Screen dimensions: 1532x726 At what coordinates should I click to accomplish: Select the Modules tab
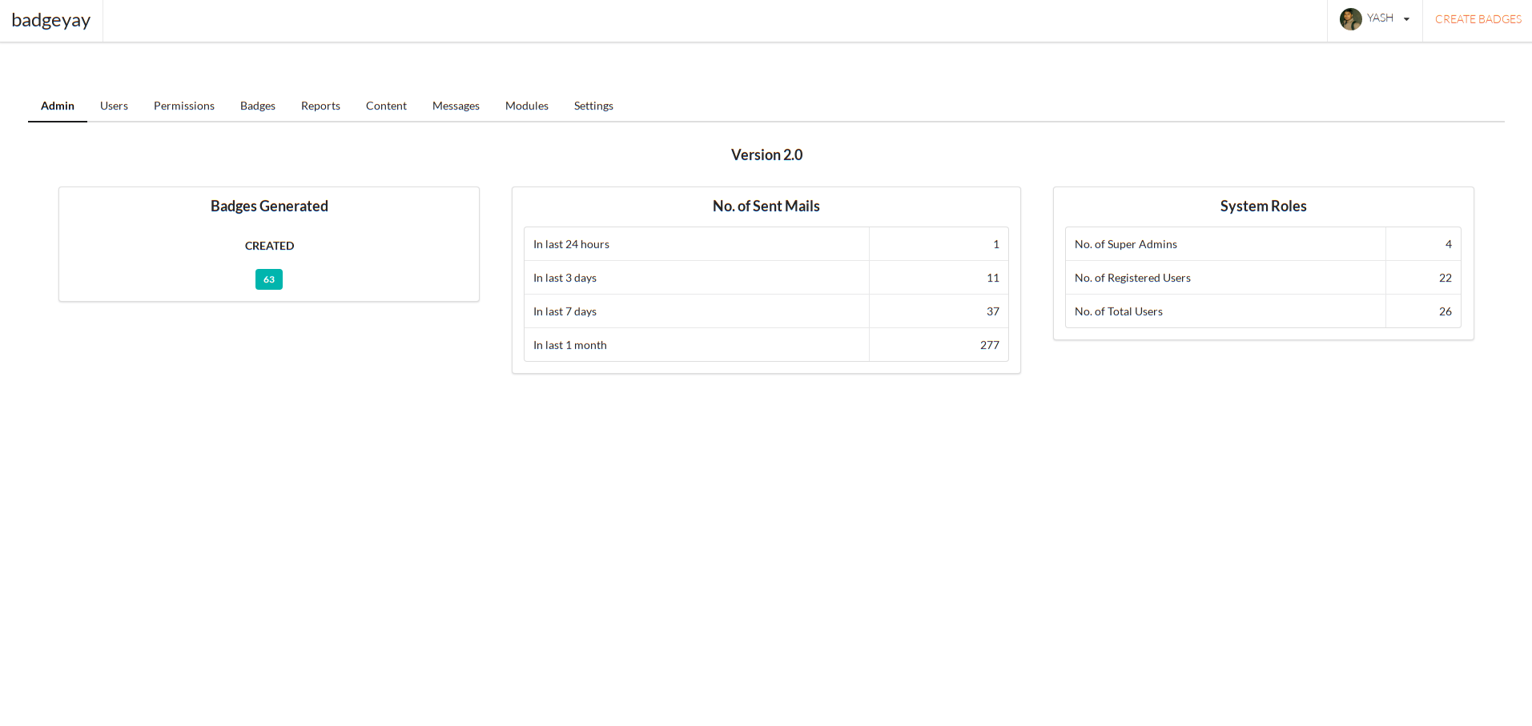coord(527,106)
